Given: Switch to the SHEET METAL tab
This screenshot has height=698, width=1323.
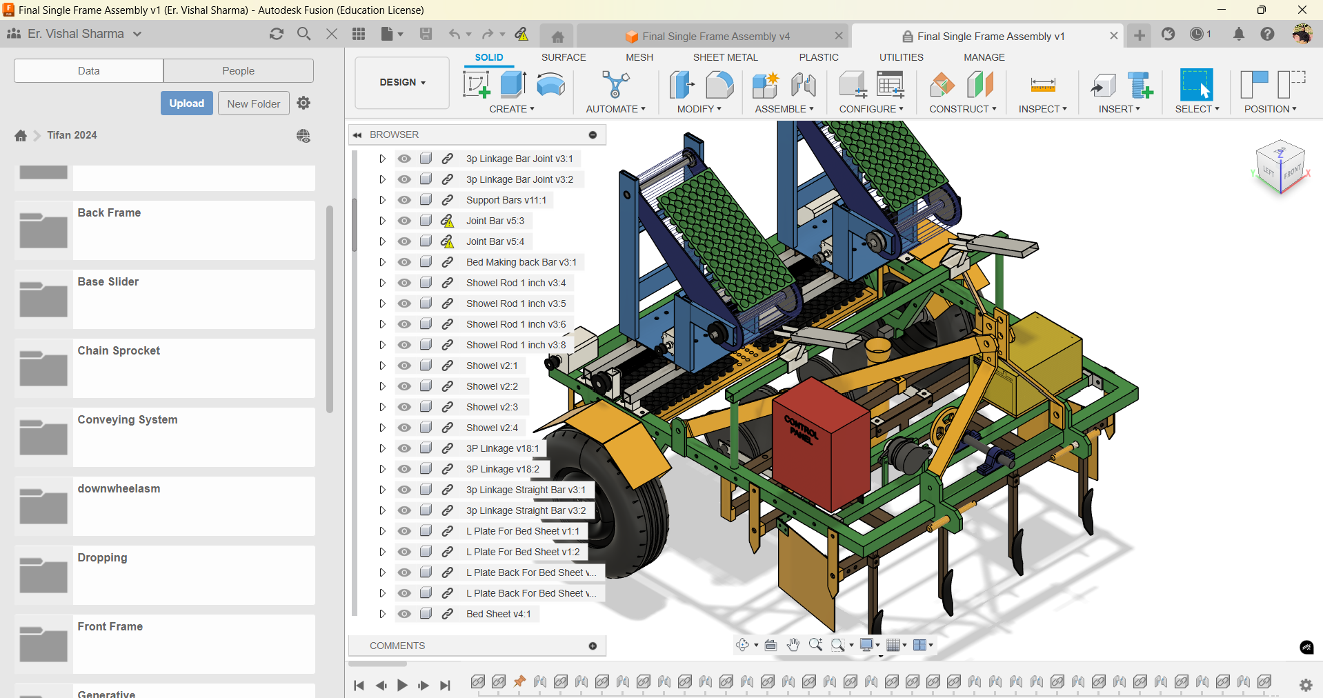Looking at the screenshot, I should [x=726, y=57].
